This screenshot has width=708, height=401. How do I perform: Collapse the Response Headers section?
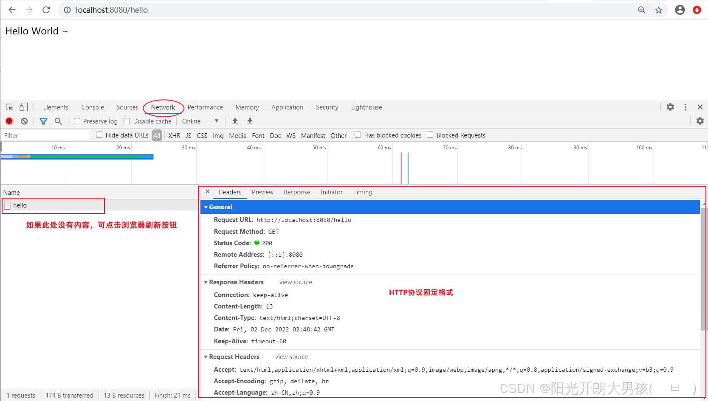(x=206, y=282)
